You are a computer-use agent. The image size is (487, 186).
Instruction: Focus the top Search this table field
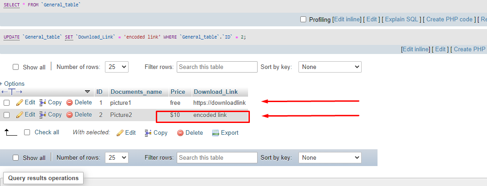pos(217,67)
